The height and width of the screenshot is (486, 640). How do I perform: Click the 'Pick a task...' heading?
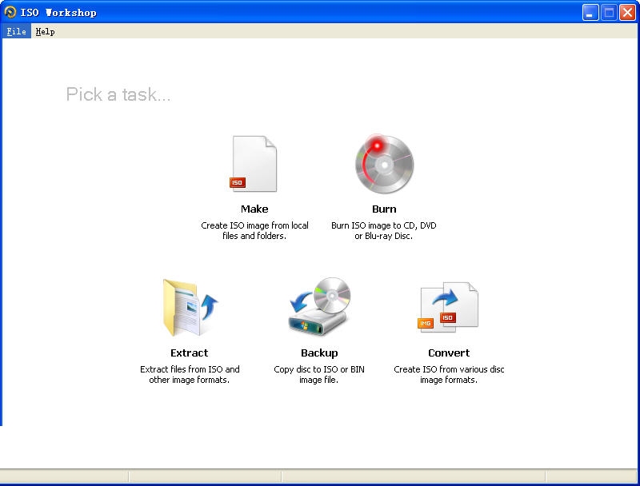coord(118,94)
